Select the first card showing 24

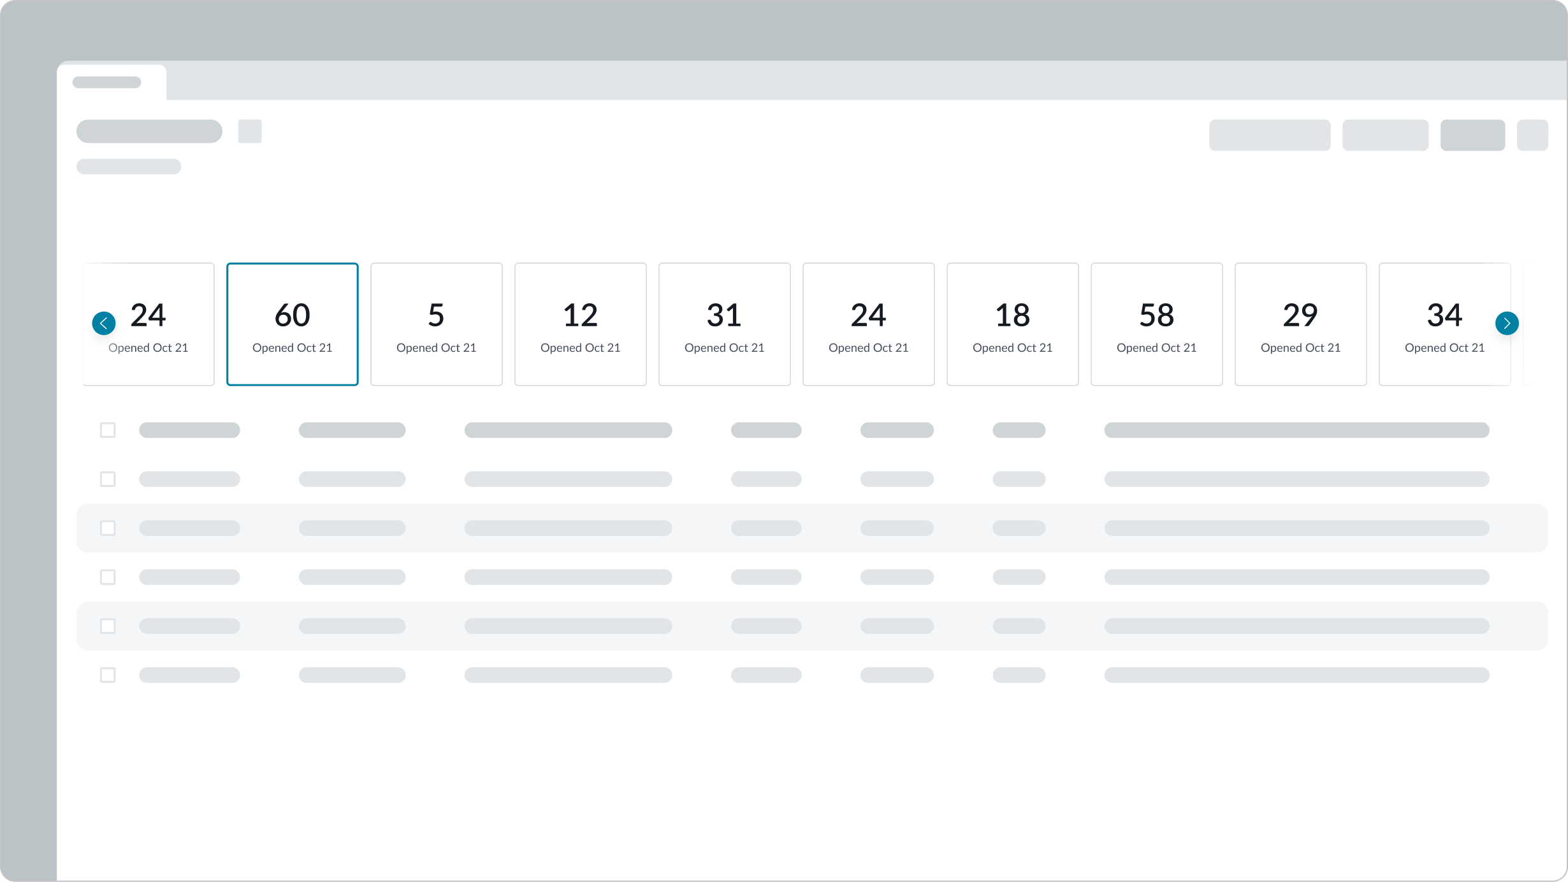click(148, 324)
